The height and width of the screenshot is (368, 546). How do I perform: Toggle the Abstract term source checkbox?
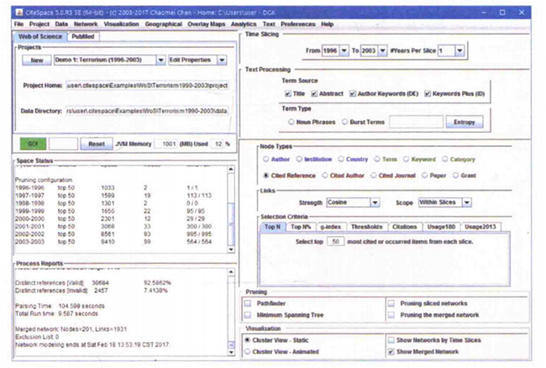[316, 93]
